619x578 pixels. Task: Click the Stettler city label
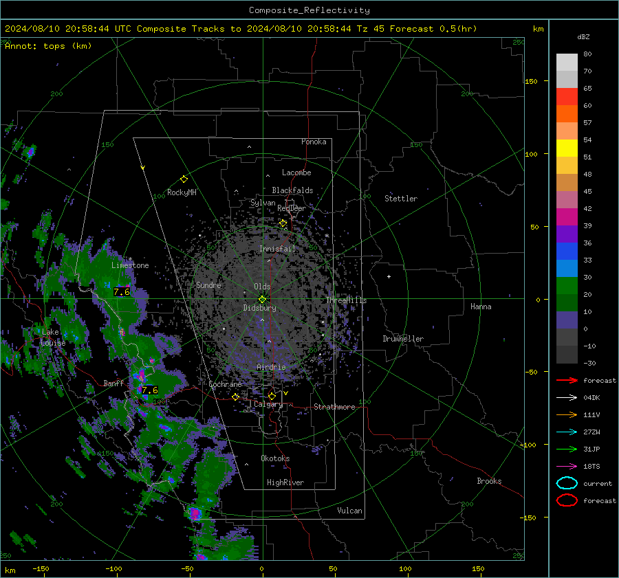pos(401,199)
